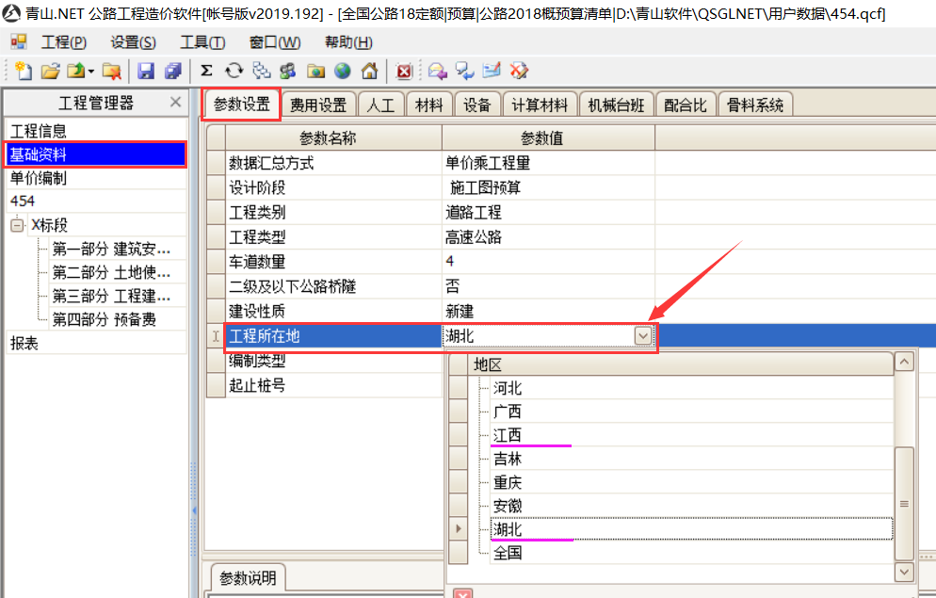The height and width of the screenshot is (598, 936).
Task: Switch to the 费用设置 tab
Action: (318, 105)
